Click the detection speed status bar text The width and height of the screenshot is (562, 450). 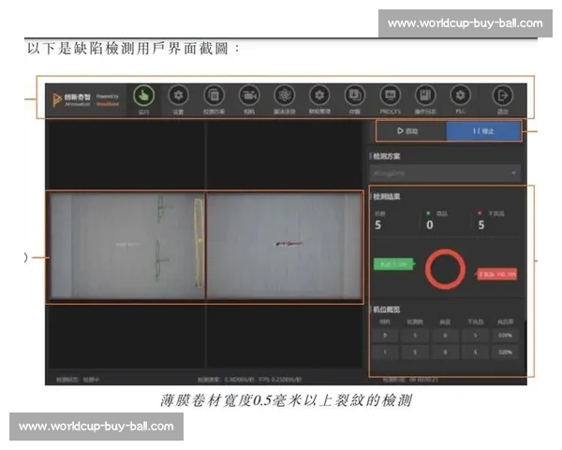(x=250, y=380)
